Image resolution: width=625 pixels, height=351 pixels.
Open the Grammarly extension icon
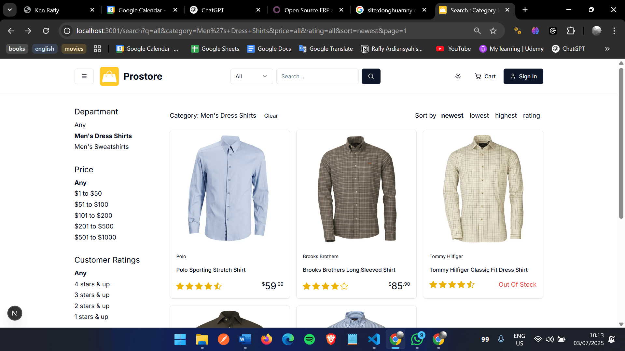click(x=553, y=31)
